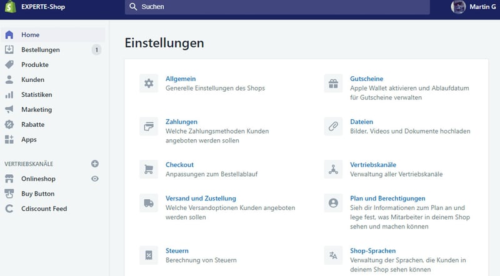Click the Vertriebskanäle network icon in settings
500x276 pixels.
[x=333, y=169]
